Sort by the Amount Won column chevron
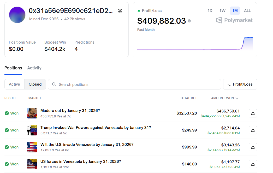This screenshot has width=273, height=173. pyautogui.click(x=236, y=98)
